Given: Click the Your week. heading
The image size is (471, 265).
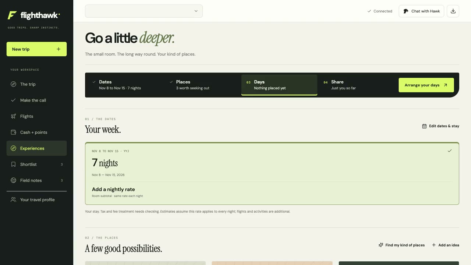Looking at the screenshot, I should coord(103,130).
